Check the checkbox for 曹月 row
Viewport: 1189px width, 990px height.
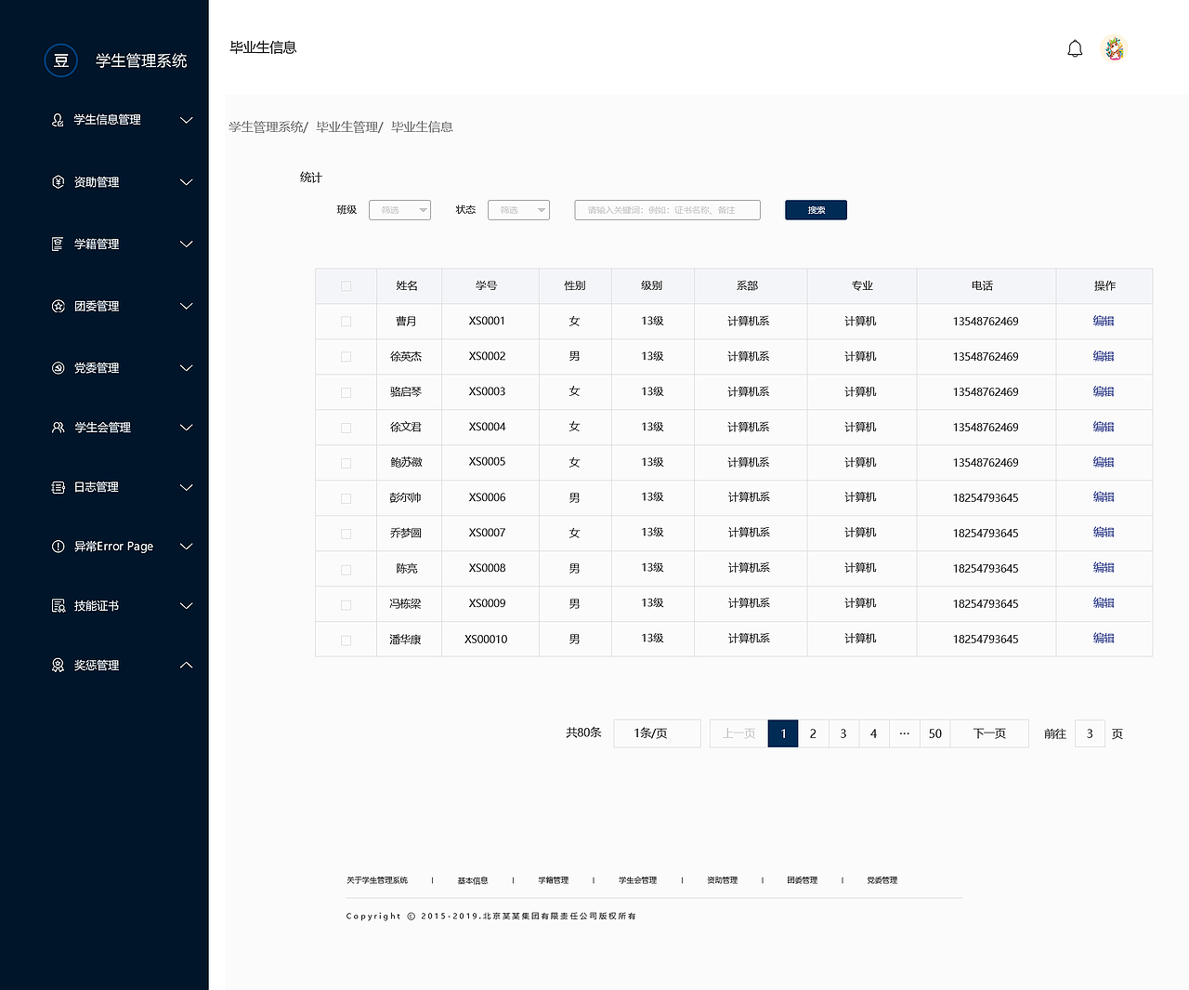(x=346, y=321)
